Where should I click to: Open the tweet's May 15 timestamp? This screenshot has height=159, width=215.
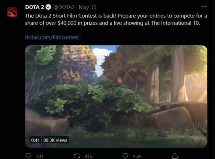pos(88,7)
